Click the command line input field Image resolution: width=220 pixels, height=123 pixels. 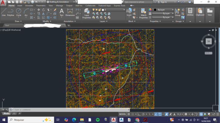tap(61, 109)
